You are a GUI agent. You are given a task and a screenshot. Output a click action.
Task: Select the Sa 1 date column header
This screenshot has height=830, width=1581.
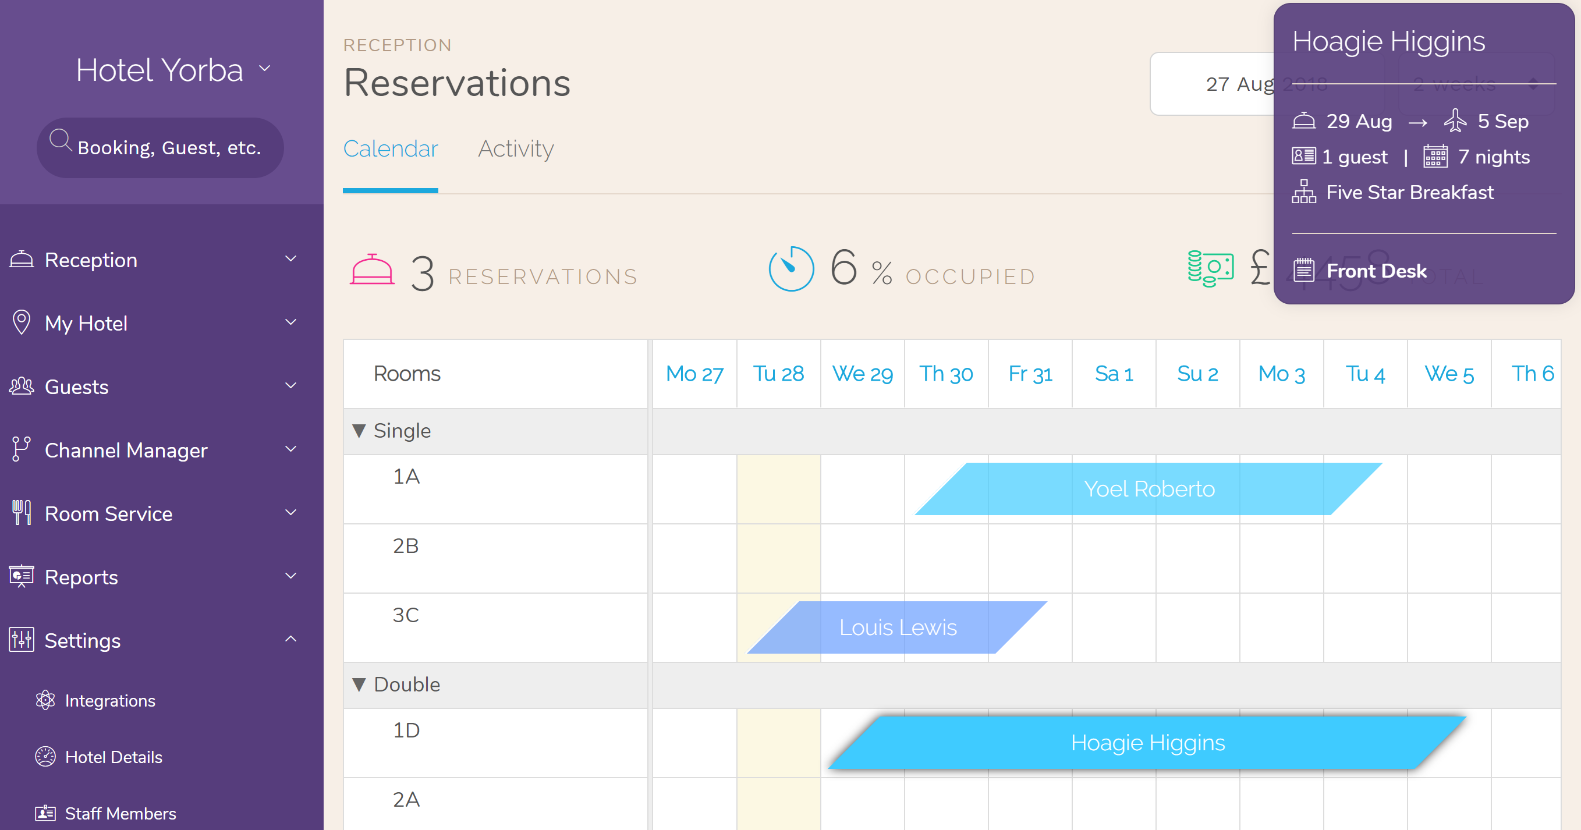pos(1114,373)
